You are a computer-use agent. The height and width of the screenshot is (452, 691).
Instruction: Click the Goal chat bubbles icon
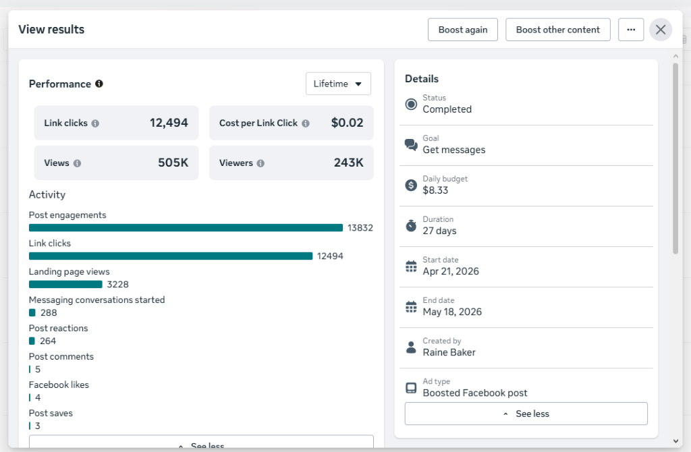411,145
